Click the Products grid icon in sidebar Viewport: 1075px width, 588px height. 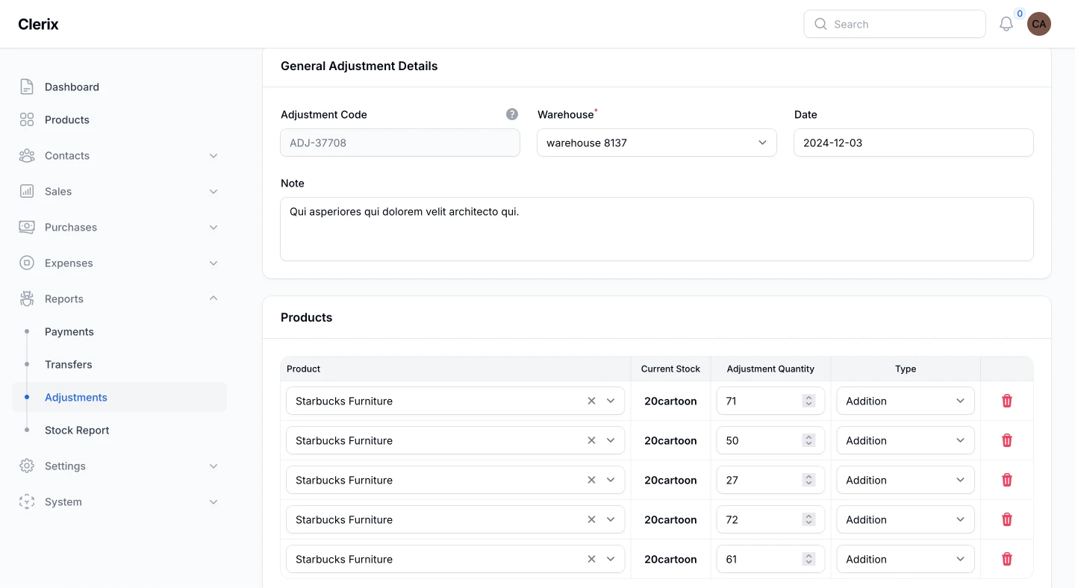[27, 119]
